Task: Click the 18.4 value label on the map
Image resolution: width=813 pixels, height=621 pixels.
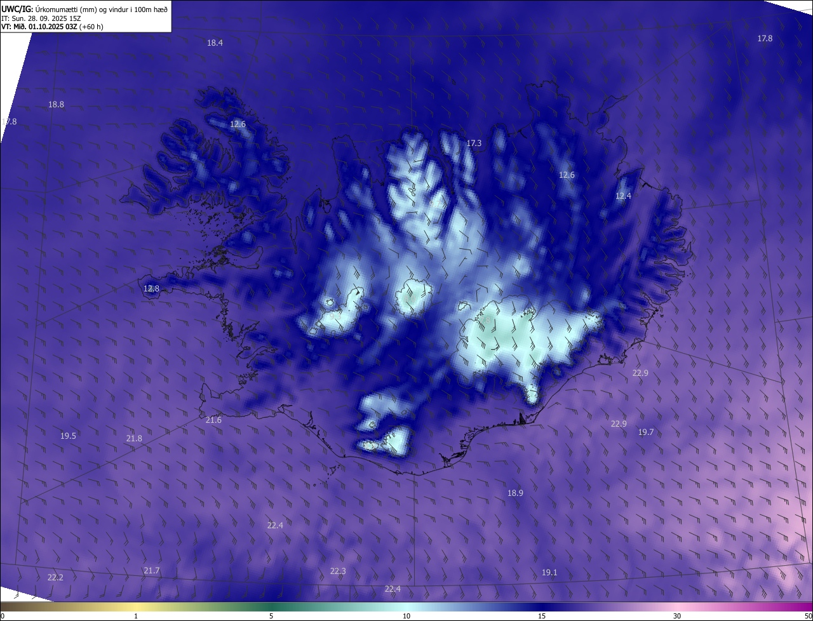Action: [x=215, y=43]
